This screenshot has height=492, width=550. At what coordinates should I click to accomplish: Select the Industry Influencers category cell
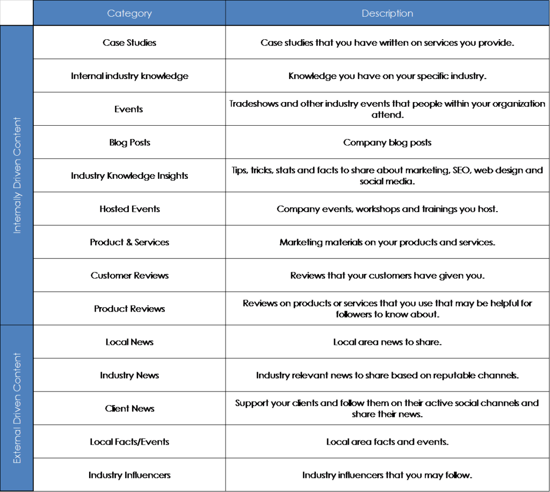(x=129, y=475)
